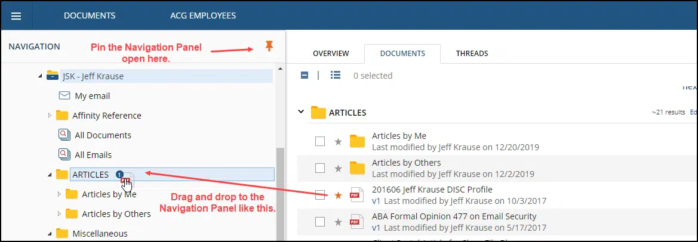Switch to list view icon
The height and width of the screenshot is (242, 698).
pyautogui.click(x=336, y=75)
